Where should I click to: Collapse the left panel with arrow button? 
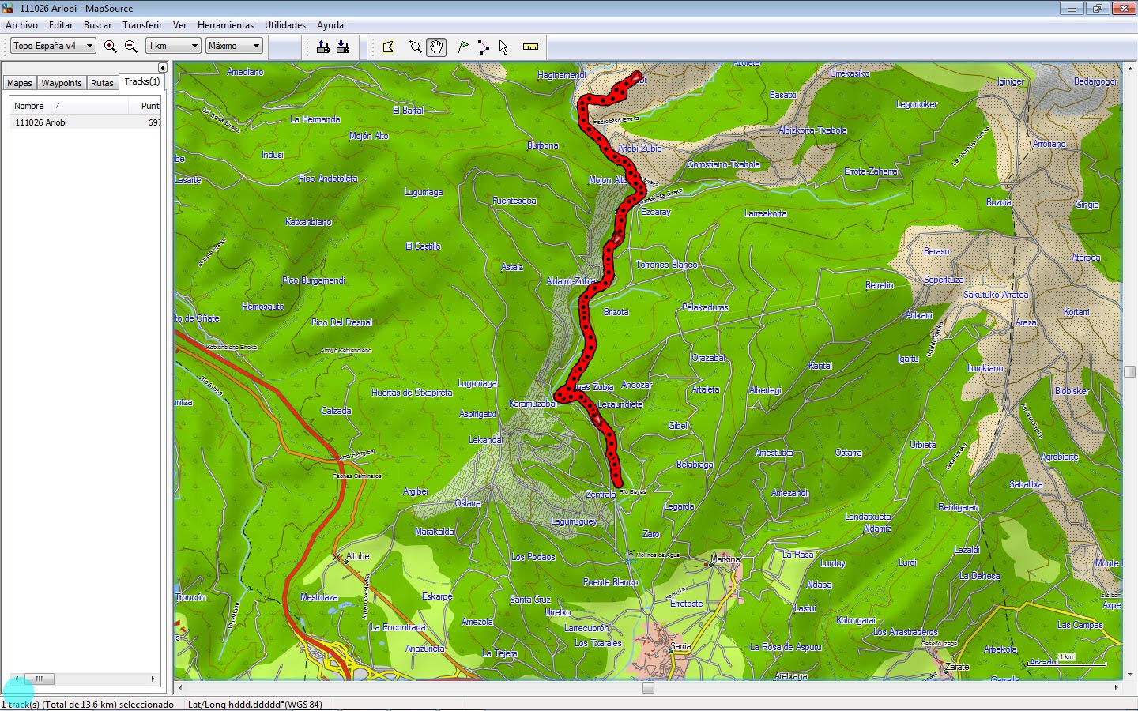(163, 68)
